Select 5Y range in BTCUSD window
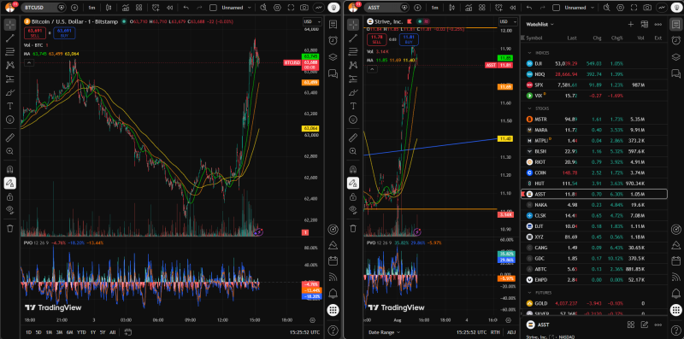The height and width of the screenshot is (339, 684). click(x=103, y=332)
